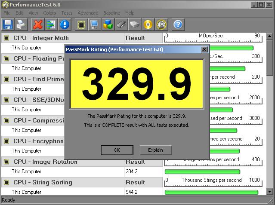Run the memory test chip icon
The height and width of the screenshot is (205, 275).
coord(121,24)
